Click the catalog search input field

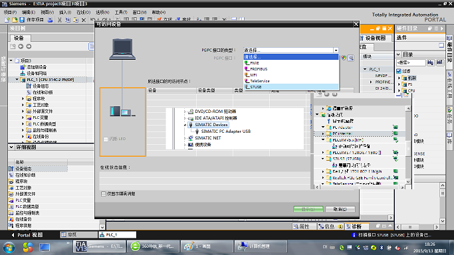click(x=411, y=62)
